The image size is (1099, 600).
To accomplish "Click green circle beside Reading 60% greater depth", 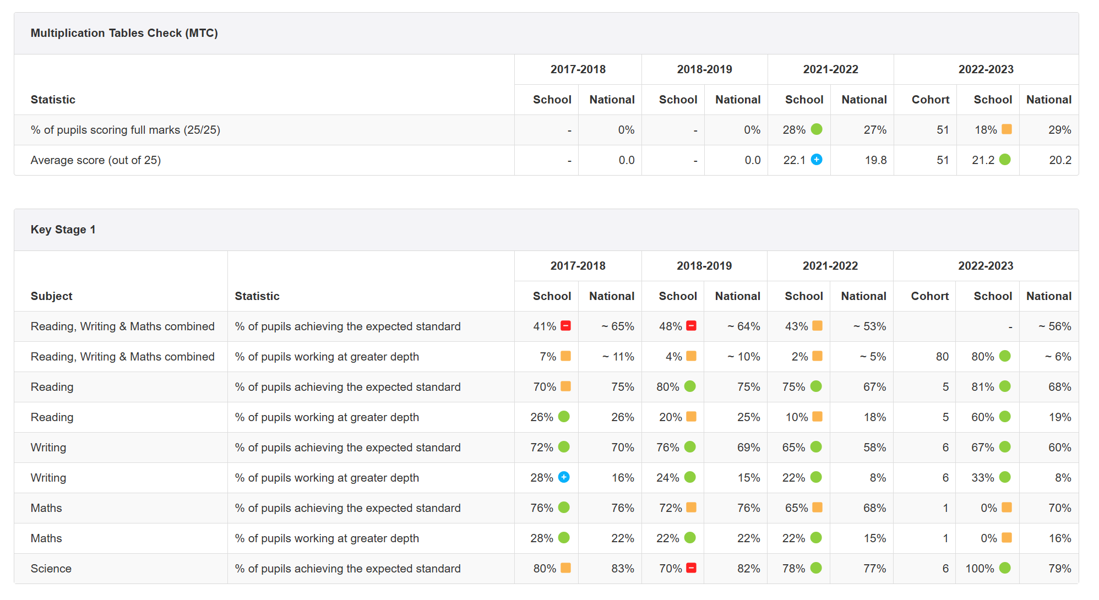I will click(1005, 417).
